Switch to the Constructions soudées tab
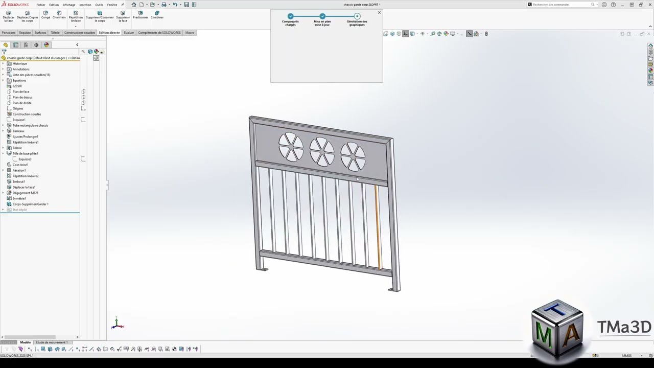This screenshot has height=368, width=654. click(79, 33)
